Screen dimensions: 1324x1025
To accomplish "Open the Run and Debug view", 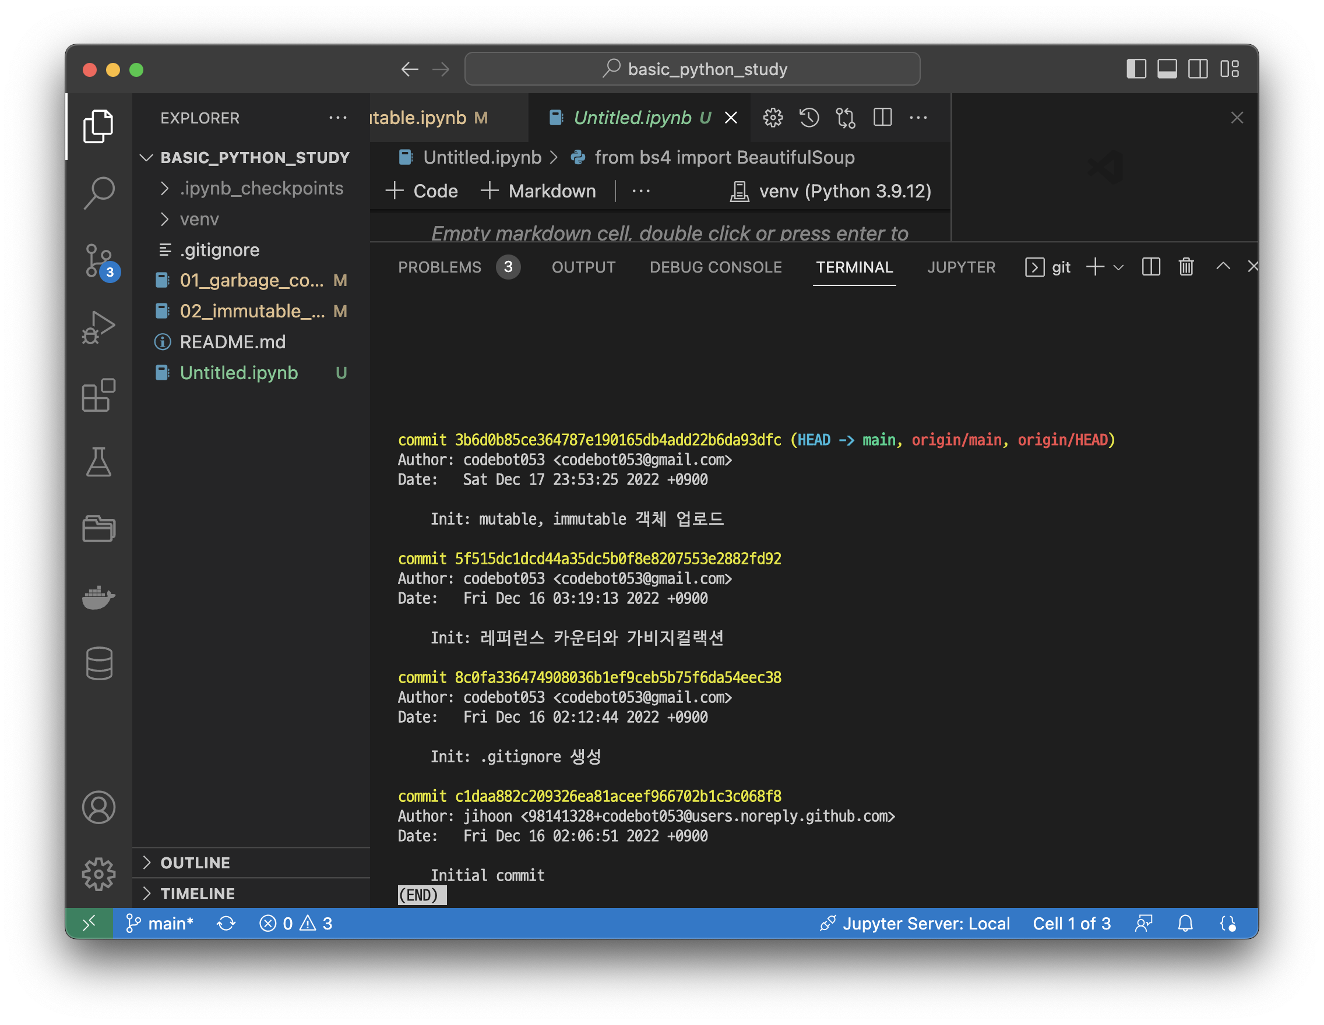I will pyautogui.click(x=99, y=328).
